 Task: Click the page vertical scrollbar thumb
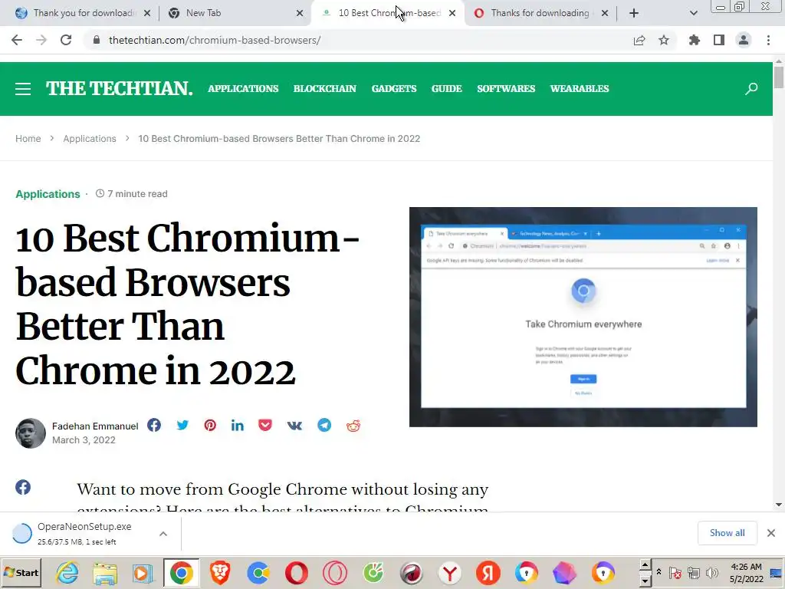coord(779,77)
